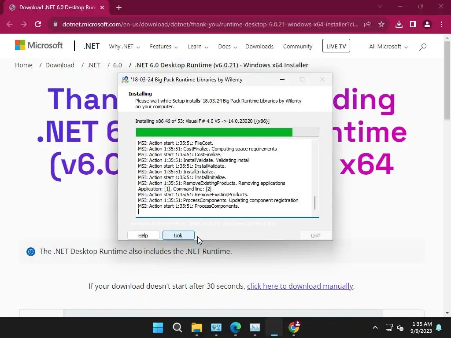Expand the Features menu
This screenshot has height=338, width=451.
click(x=164, y=47)
